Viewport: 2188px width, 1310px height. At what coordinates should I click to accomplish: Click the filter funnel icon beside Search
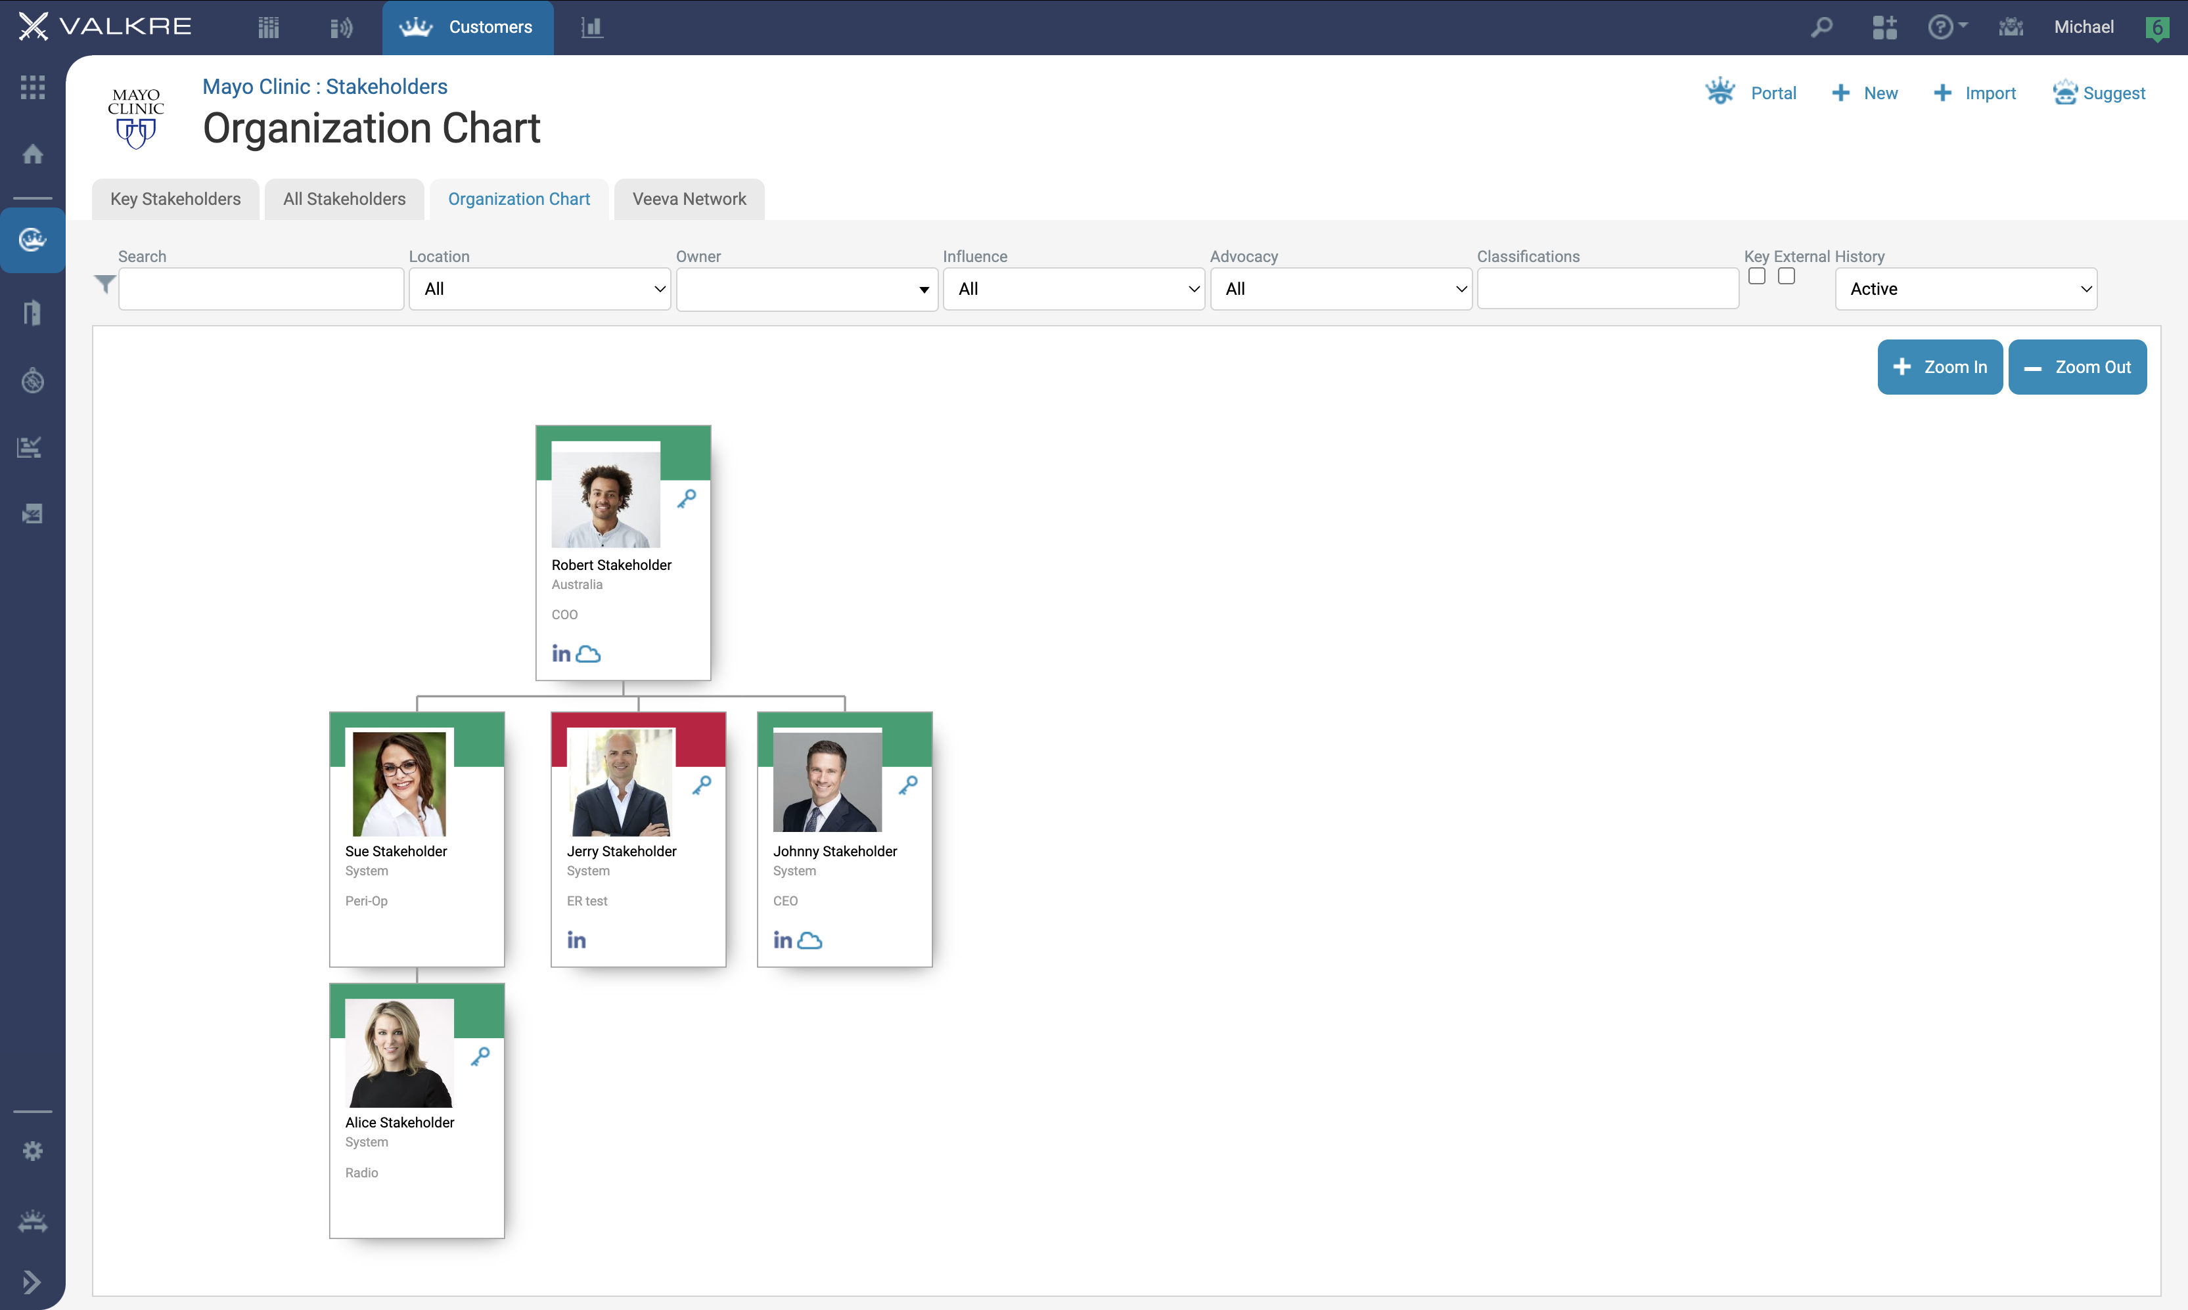click(104, 284)
